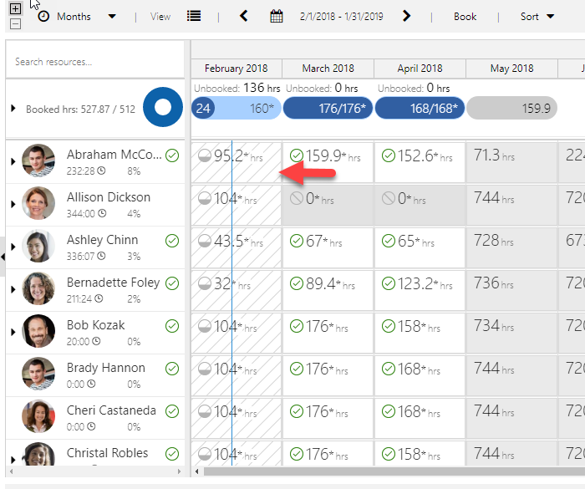Open the Sort dropdown menu
The image size is (585, 489).
pyautogui.click(x=537, y=16)
